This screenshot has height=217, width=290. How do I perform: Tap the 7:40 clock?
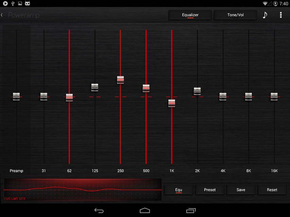click(284, 4)
